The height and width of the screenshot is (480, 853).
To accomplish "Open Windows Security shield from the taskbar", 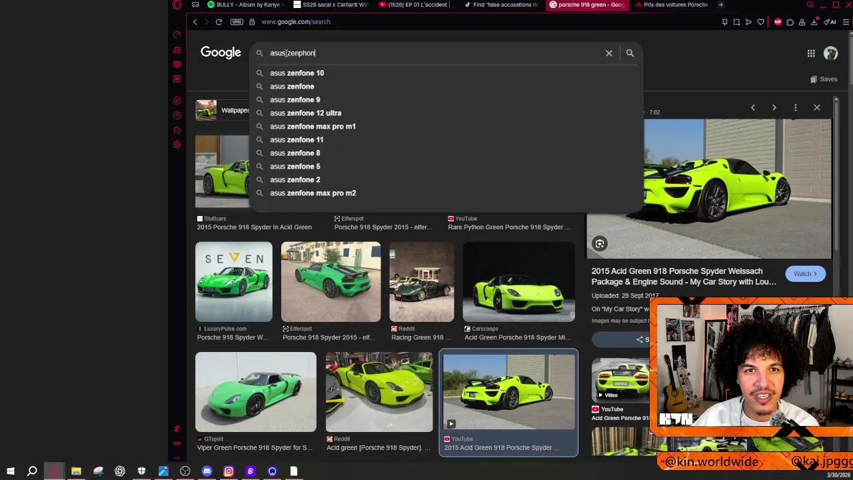I will click(141, 471).
